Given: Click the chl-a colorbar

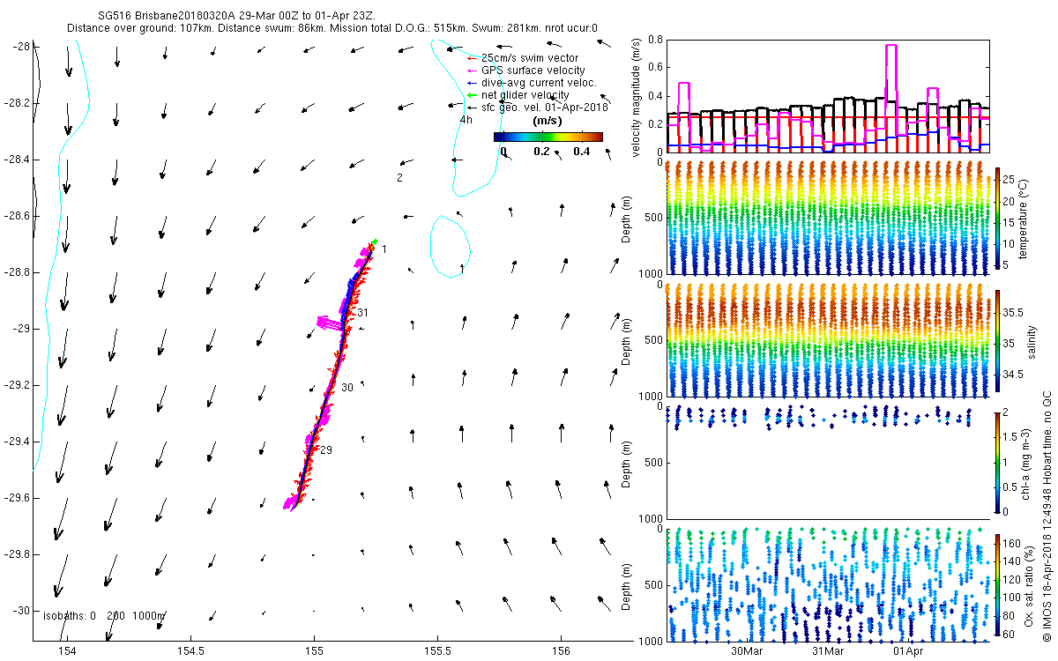Looking at the screenshot, I should coord(998,461).
